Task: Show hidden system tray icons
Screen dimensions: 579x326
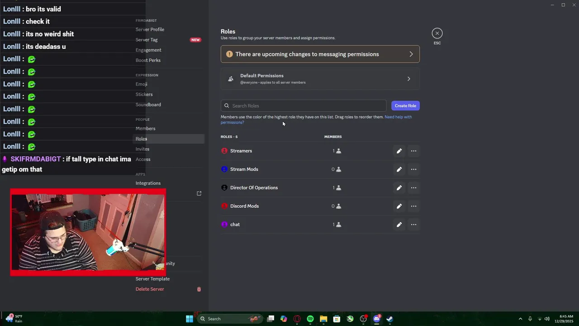Action: [x=520, y=319]
